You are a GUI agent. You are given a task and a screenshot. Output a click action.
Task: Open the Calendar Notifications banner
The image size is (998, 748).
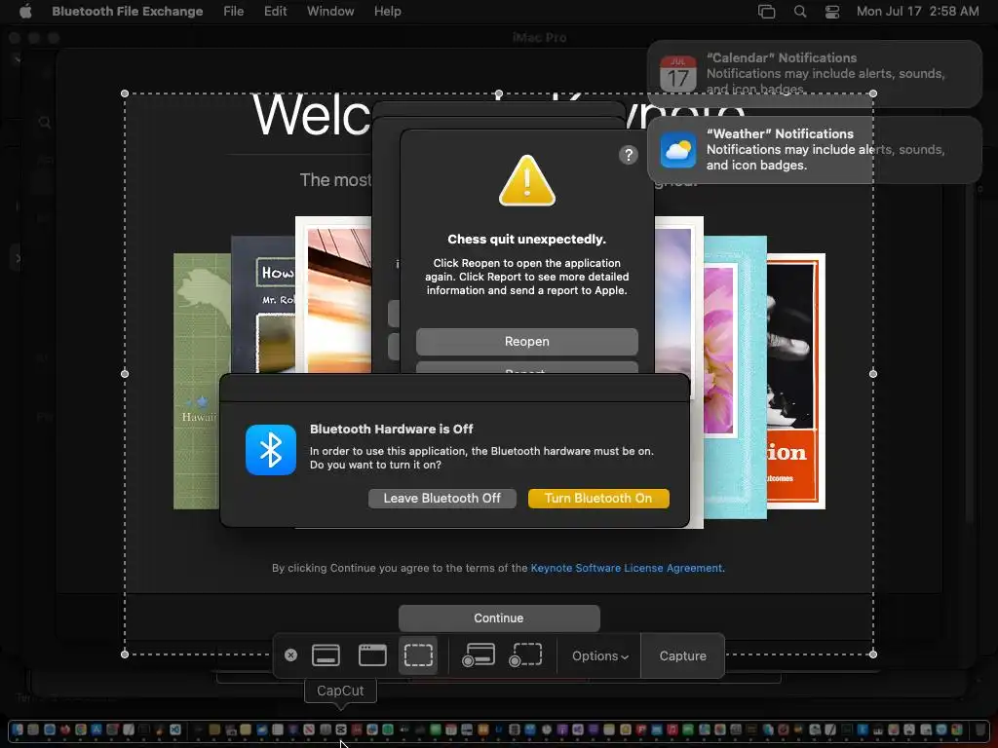(x=815, y=74)
